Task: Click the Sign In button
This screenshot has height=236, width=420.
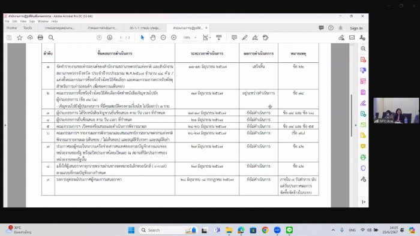Action: (x=356, y=28)
